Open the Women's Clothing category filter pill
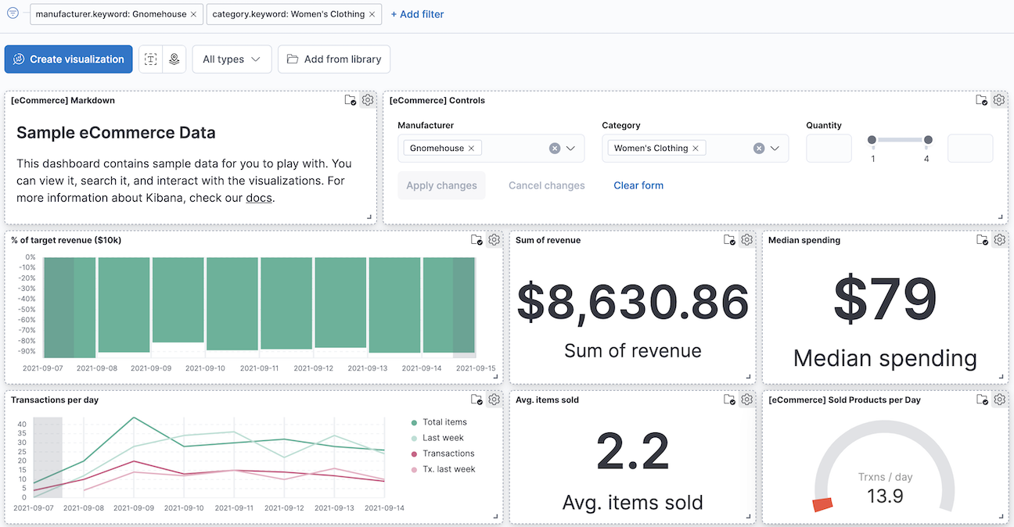The width and height of the screenshot is (1014, 527). tap(286, 13)
